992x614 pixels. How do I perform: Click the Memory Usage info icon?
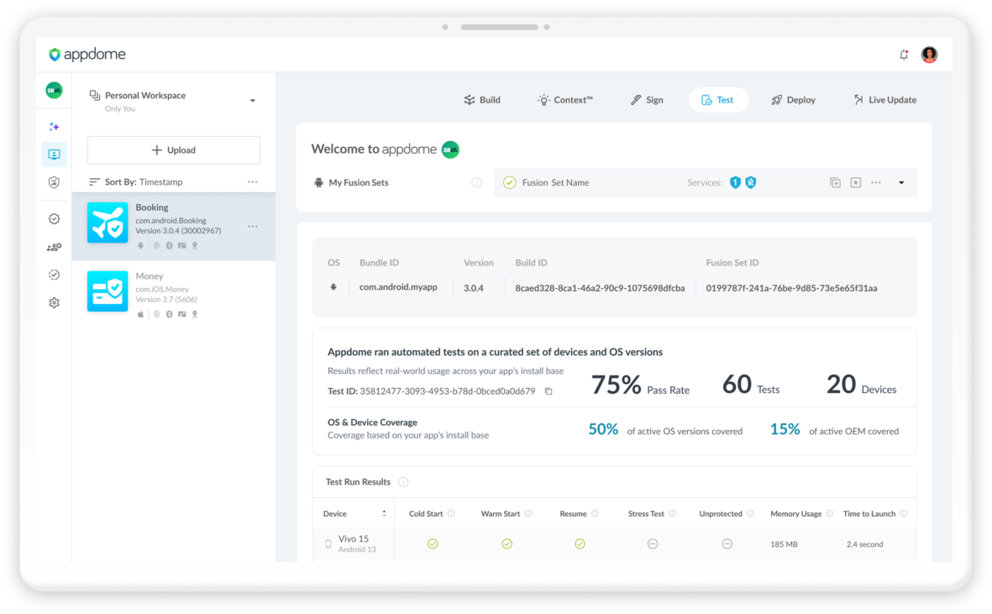point(829,513)
